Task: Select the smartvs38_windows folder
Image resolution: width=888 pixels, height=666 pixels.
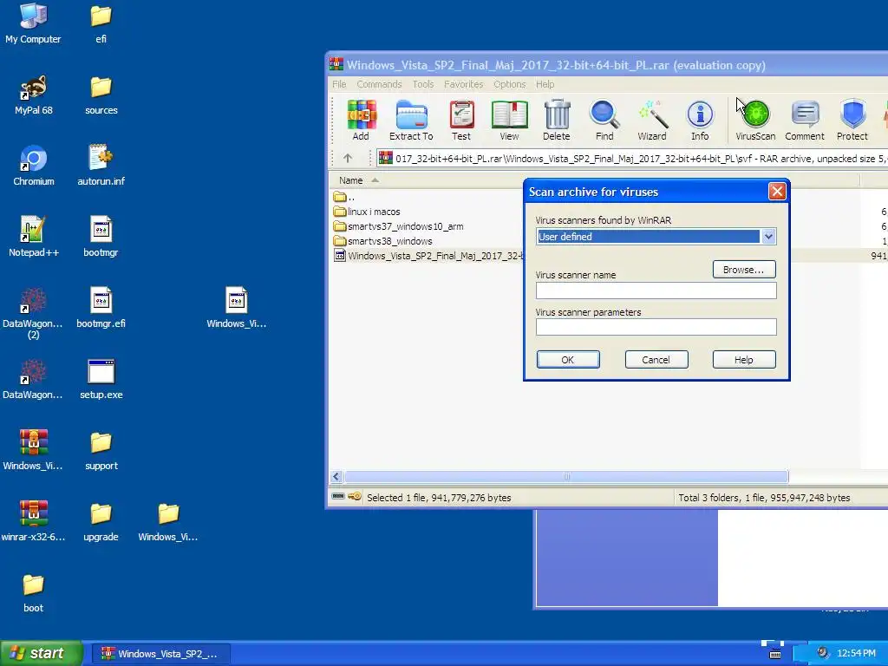Action: [x=382, y=241]
